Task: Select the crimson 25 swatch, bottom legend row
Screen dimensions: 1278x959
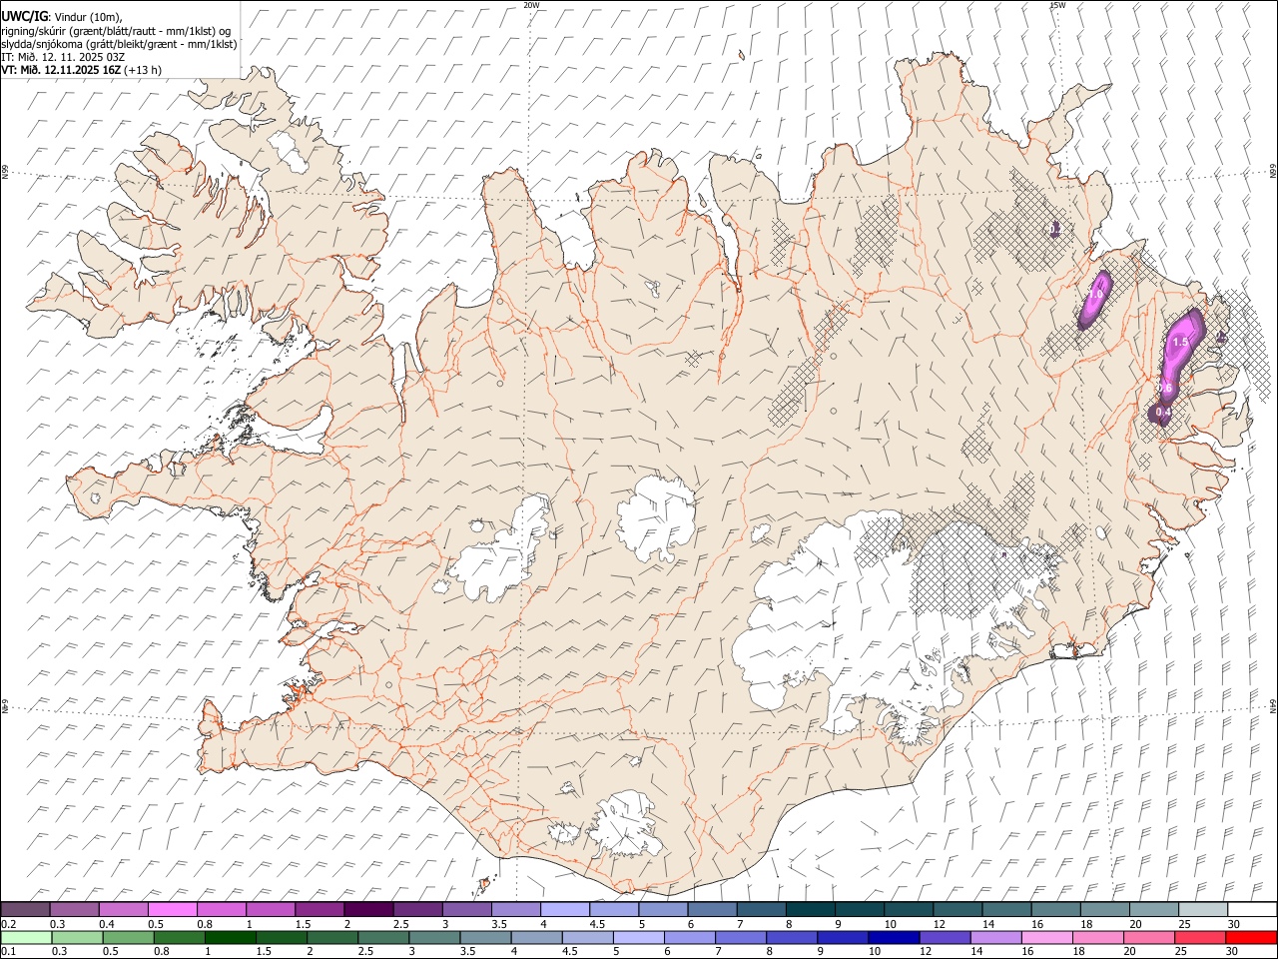Action: pos(1199,938)
